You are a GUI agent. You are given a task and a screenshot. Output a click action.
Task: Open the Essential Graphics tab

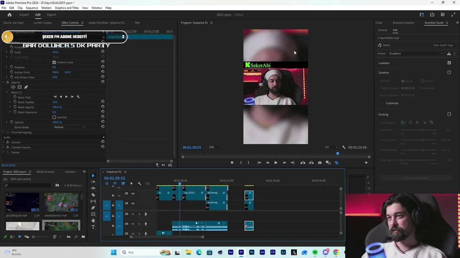[x=404, y=23]
